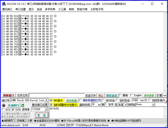168x128 pixels.
Task: Click the 停止 button
Action: [101, 96]
